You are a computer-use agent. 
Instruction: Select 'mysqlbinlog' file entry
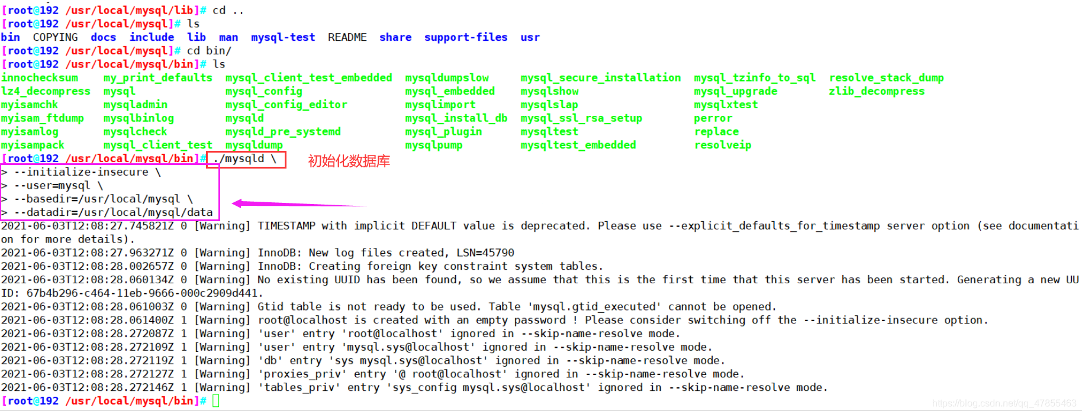point(139,118)
